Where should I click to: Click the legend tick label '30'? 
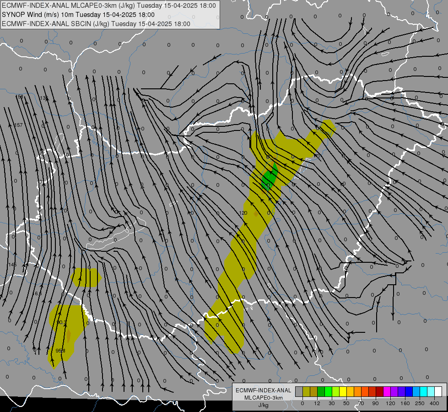pos(332,403)
